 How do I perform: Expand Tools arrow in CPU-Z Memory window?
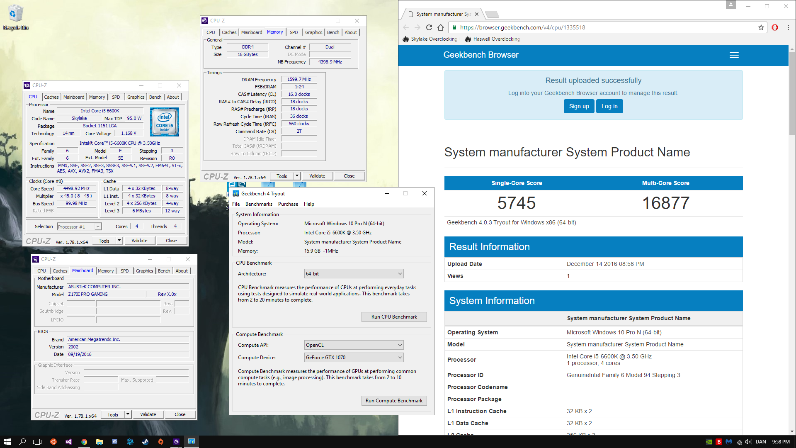pyautogui.click(x=297, y=176)
